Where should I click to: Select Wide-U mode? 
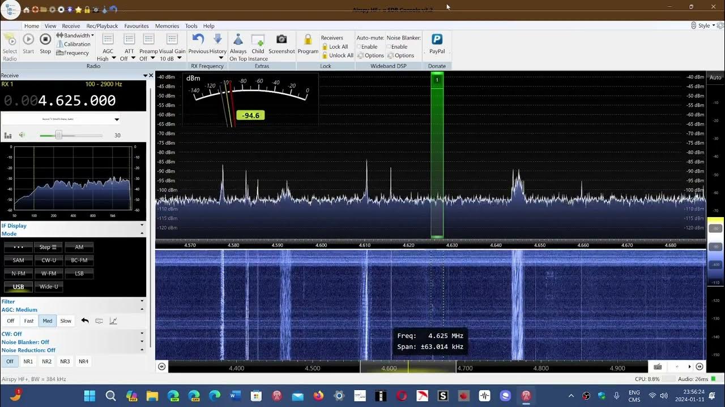pos(49,287)
